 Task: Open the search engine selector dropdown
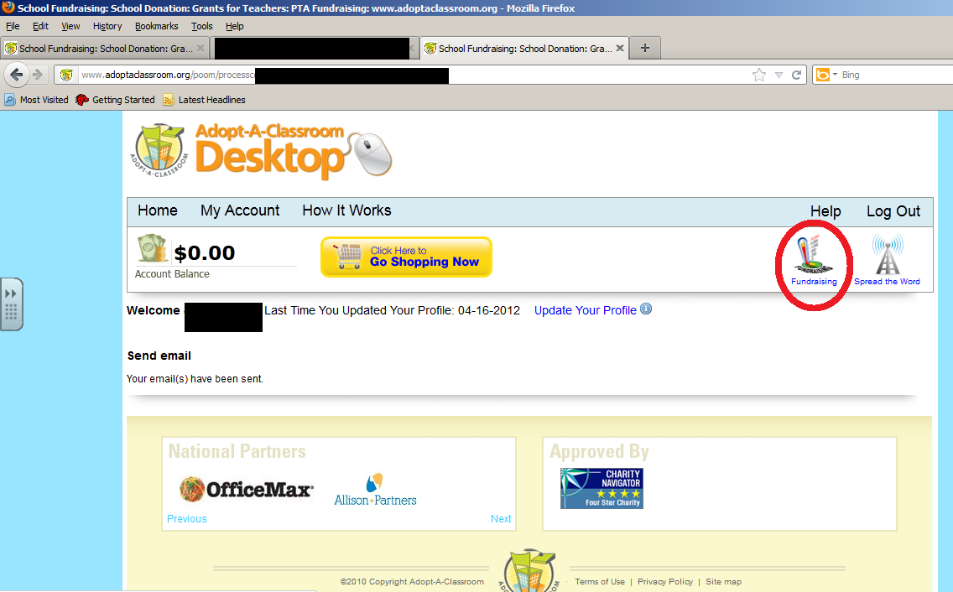tap(835, 75)
